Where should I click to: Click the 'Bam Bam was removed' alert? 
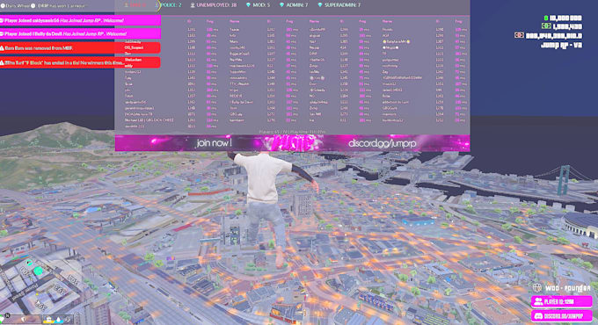[80, 48]
